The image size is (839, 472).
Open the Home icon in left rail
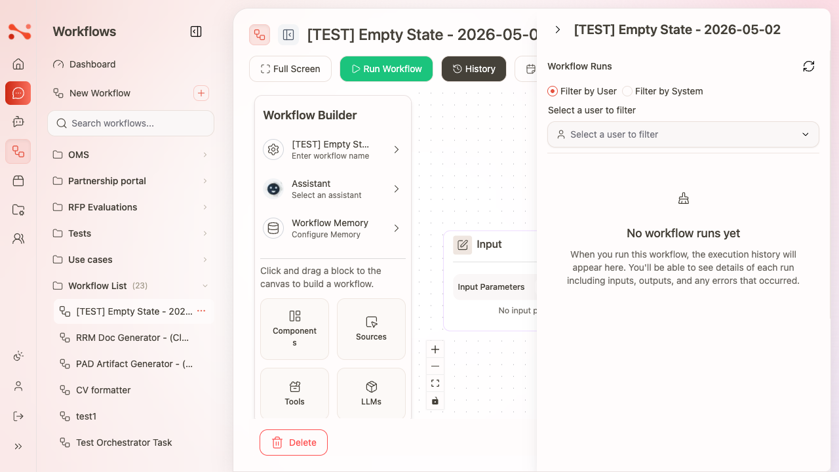tap(18, 64)
